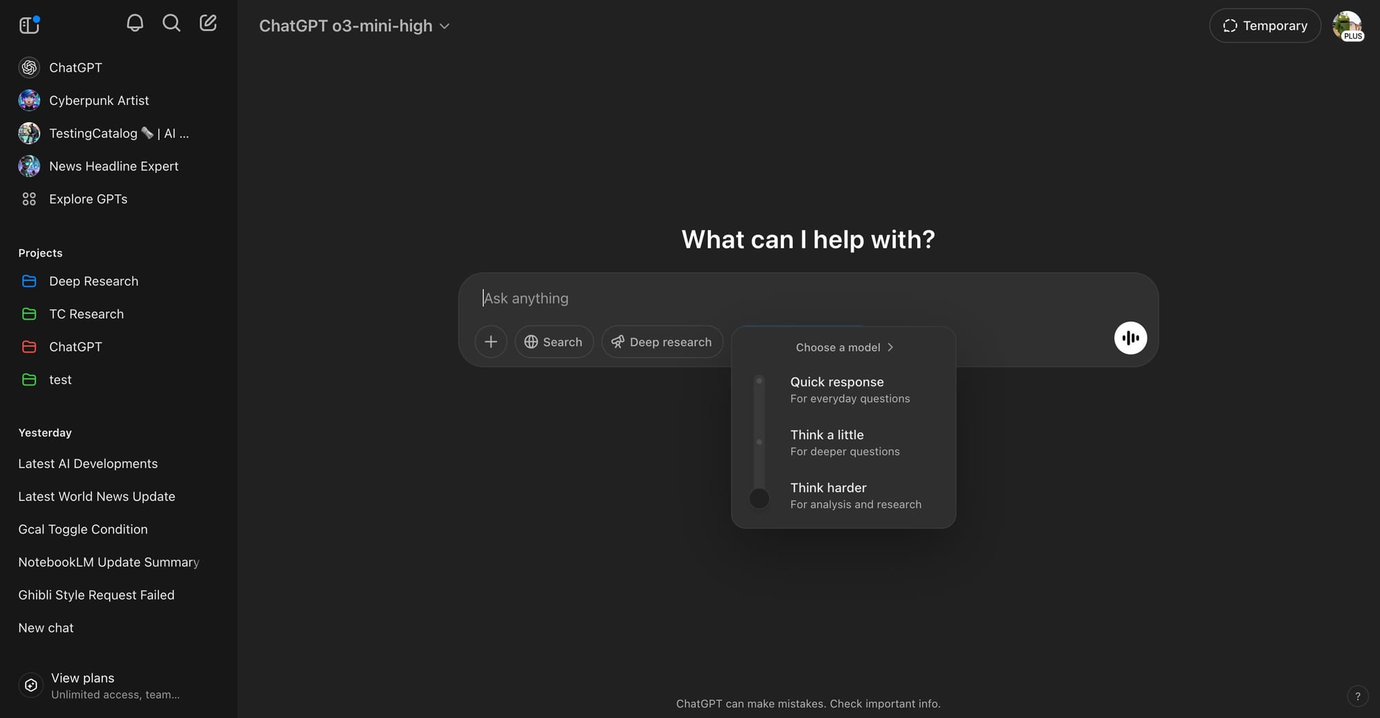1380x718 pixels.
Task: Select Think harder option
Action: [x=855, y=496]
